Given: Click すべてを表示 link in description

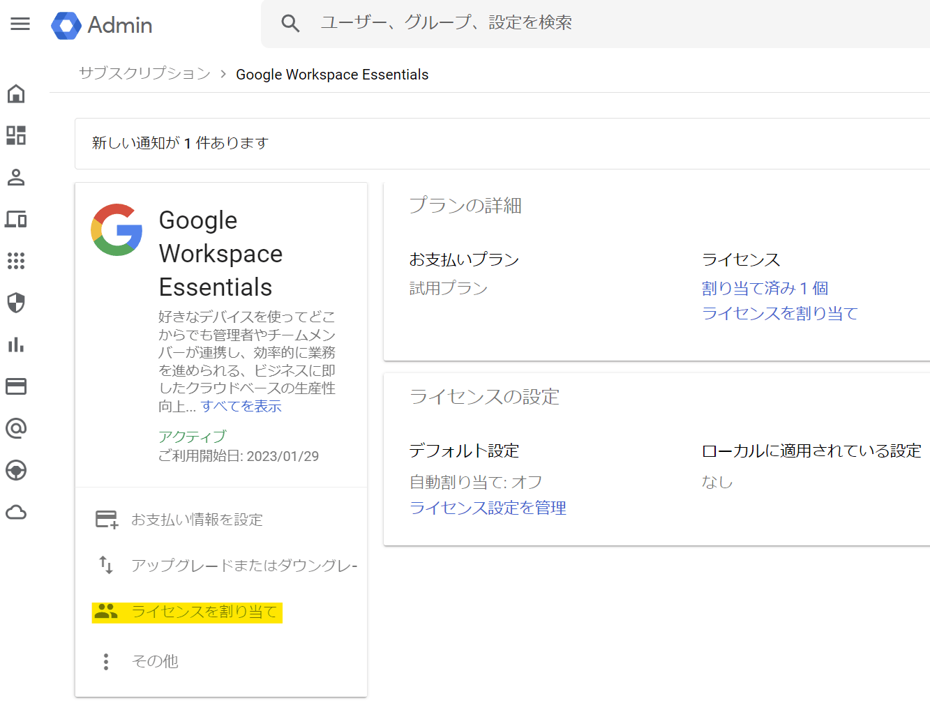Looking at the screenshot, I should point(241,406).
